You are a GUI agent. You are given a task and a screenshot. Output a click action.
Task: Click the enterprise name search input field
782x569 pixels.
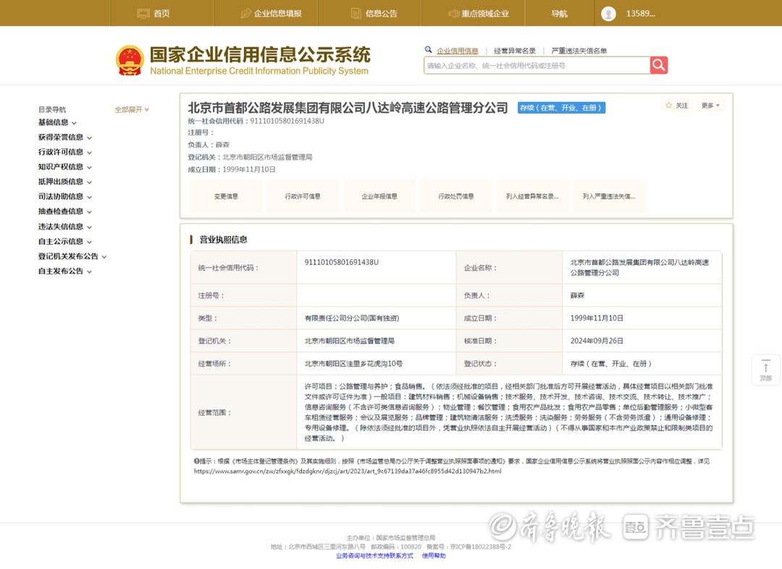[537, 65]
